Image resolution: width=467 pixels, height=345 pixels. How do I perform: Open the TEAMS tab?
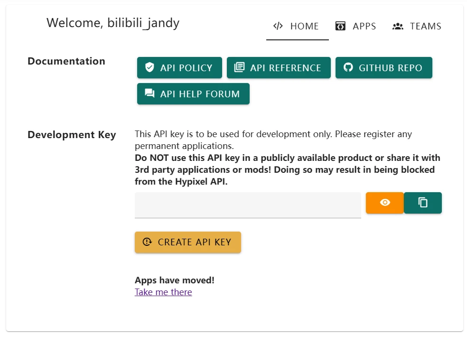[425, 26]
